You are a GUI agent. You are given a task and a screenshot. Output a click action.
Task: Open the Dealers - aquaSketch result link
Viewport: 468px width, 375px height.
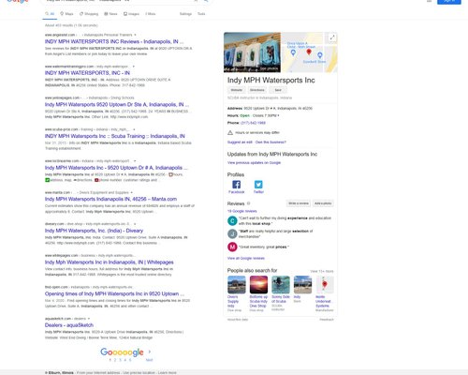(x=69, y=325)
